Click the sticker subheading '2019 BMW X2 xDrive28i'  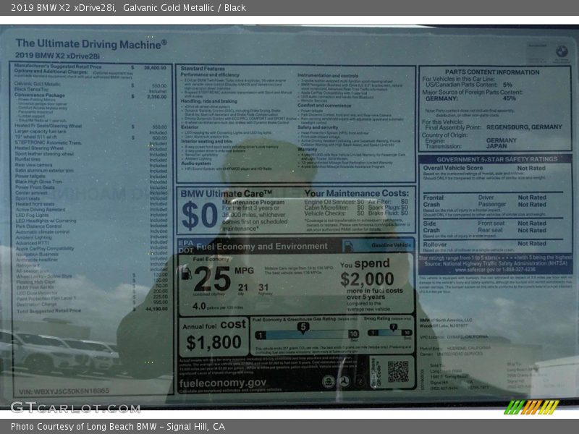pos(57,56)
